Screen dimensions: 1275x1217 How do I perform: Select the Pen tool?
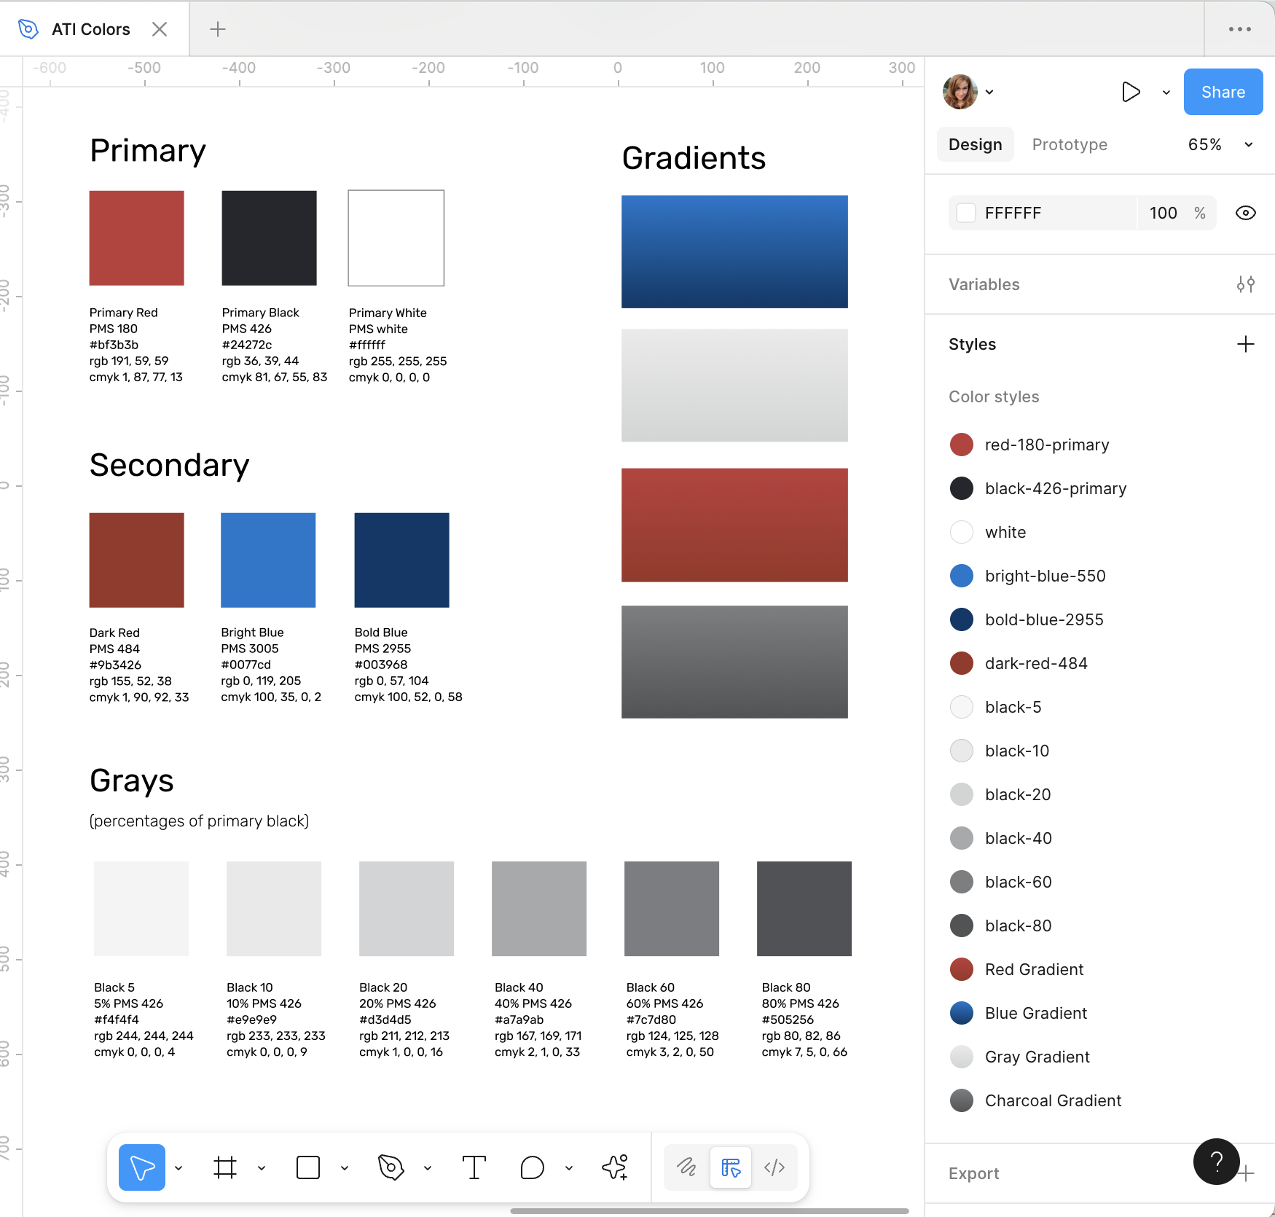[x=391, y=1167]
